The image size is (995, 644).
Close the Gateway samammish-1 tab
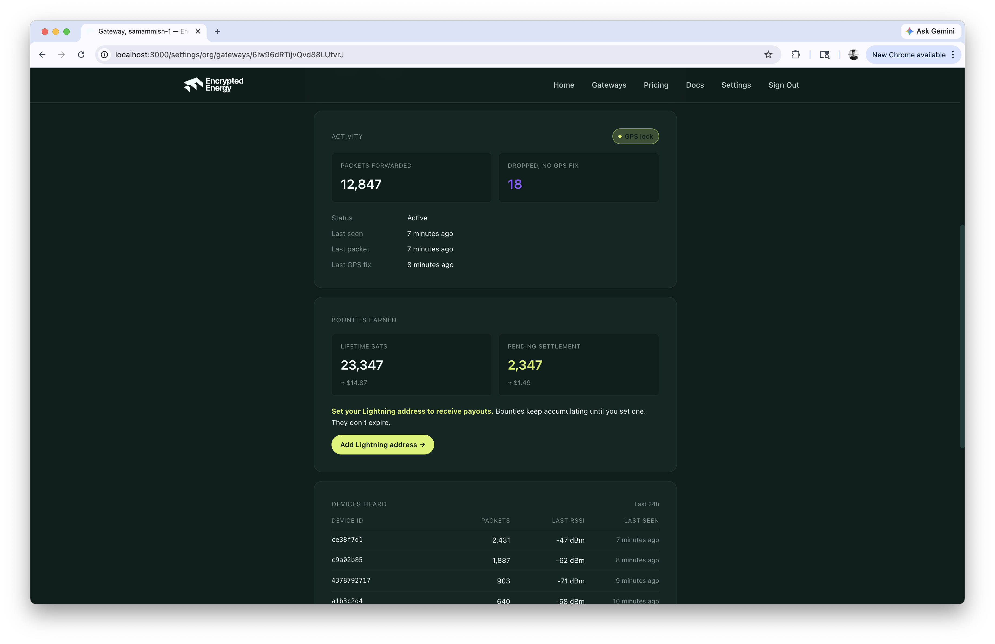pyautogui.click(x=198, y=31)
